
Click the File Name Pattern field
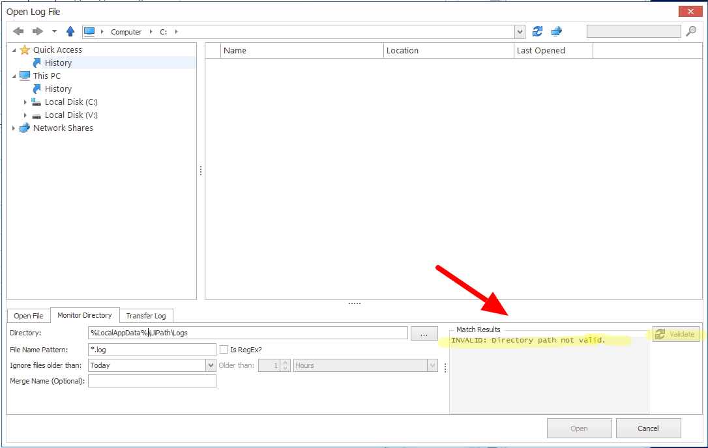(x=152, y=350)
